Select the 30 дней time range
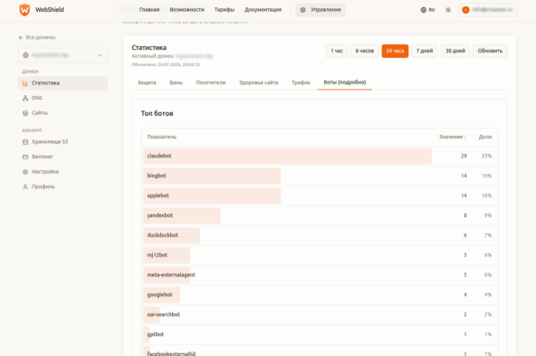 pyautogui.click(x=455, y=51)
